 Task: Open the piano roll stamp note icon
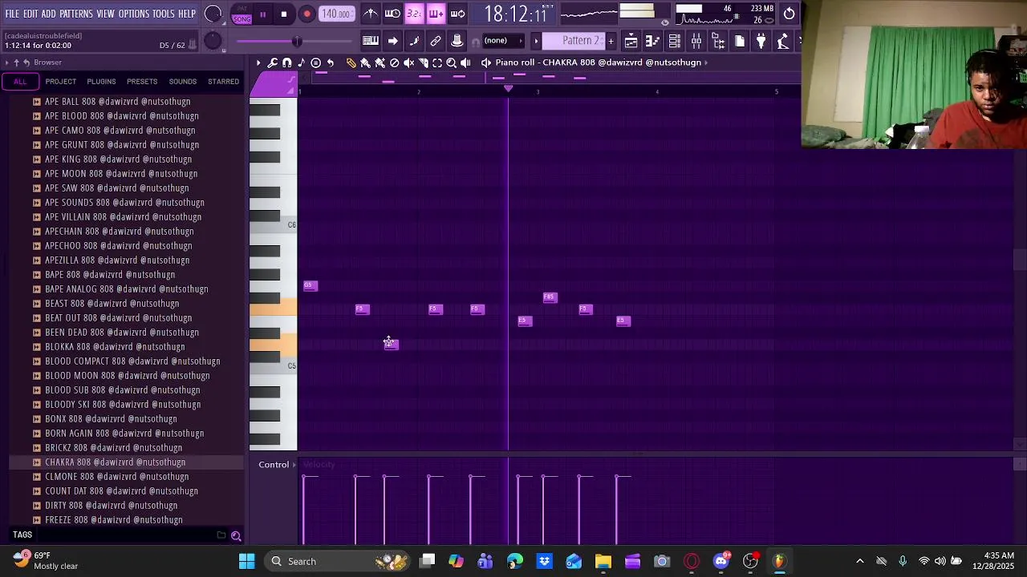click(x=302, y=63)
